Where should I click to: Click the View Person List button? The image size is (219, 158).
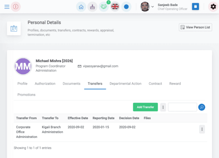point(195,27)
